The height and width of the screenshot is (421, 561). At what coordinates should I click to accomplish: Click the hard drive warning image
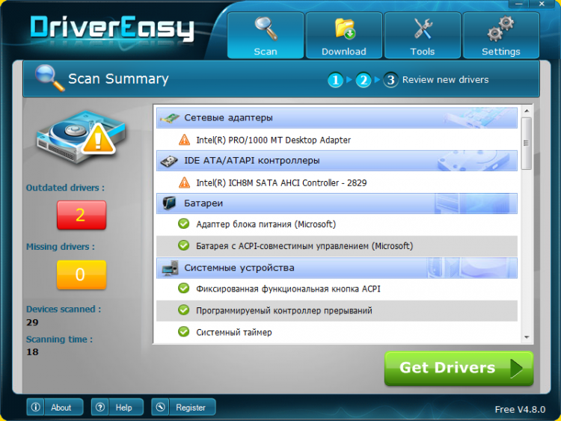click(x=81, y=138)
